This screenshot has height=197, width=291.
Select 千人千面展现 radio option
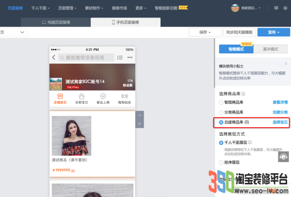(221, 143)
